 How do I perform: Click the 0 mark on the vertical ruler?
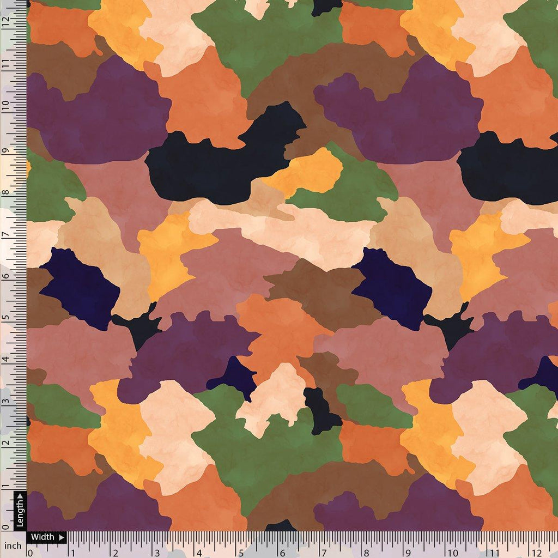pyautogui.click(x=5, y=526)
